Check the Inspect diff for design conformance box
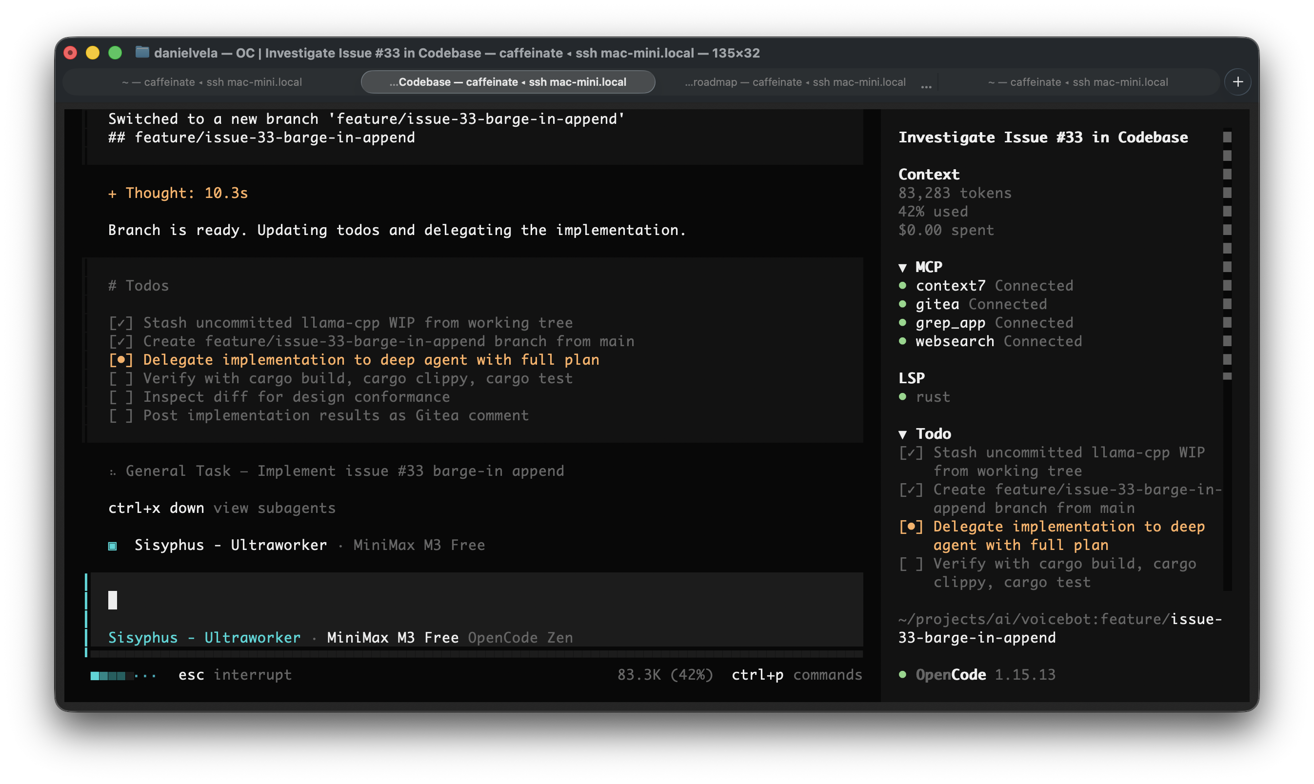This screenshot has height=784, width=1314. point(121,397)
